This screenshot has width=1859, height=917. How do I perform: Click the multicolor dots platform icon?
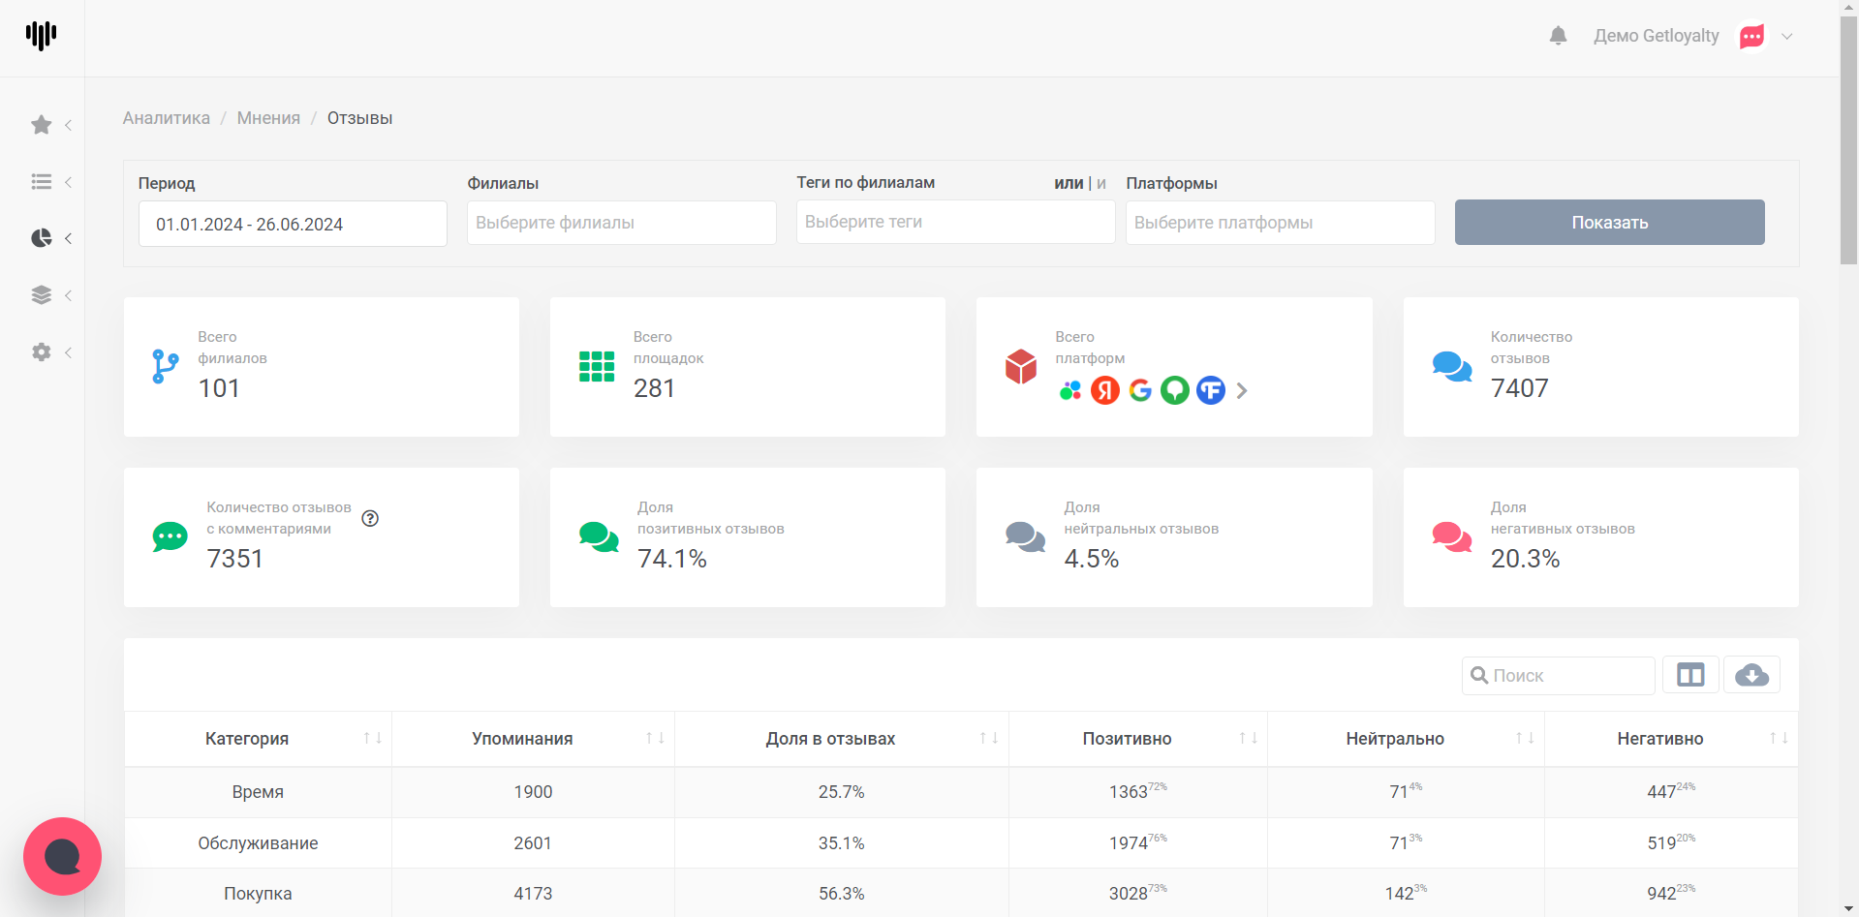tap(1070, 390)
